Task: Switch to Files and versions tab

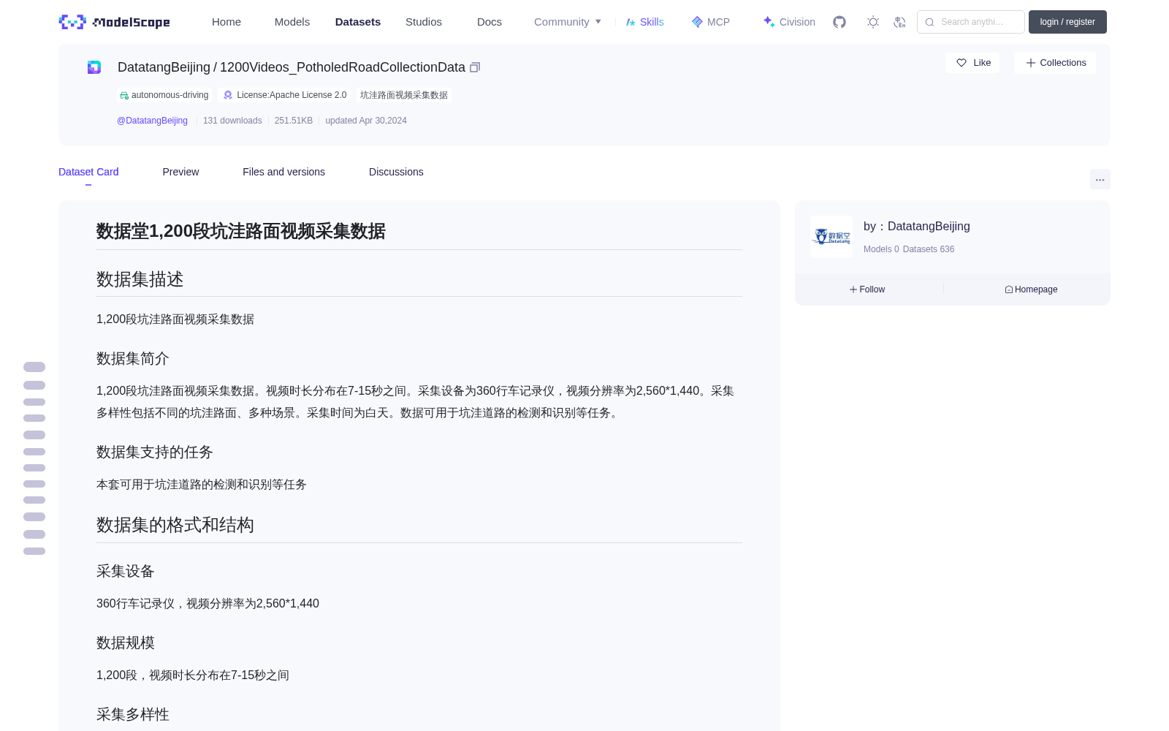Action: click(x=283, y=172)
